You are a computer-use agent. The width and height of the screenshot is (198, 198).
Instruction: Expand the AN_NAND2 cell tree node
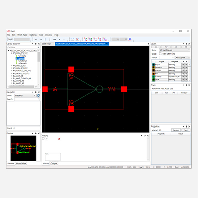pyautogui.click(x=12, y=71)
